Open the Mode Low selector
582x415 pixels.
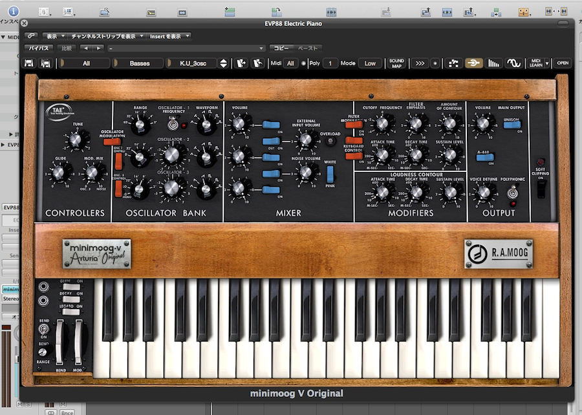tap(370, 63)
